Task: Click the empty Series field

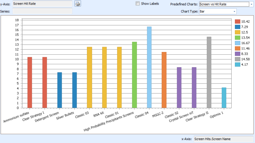Action: click(x=43, y=11)
